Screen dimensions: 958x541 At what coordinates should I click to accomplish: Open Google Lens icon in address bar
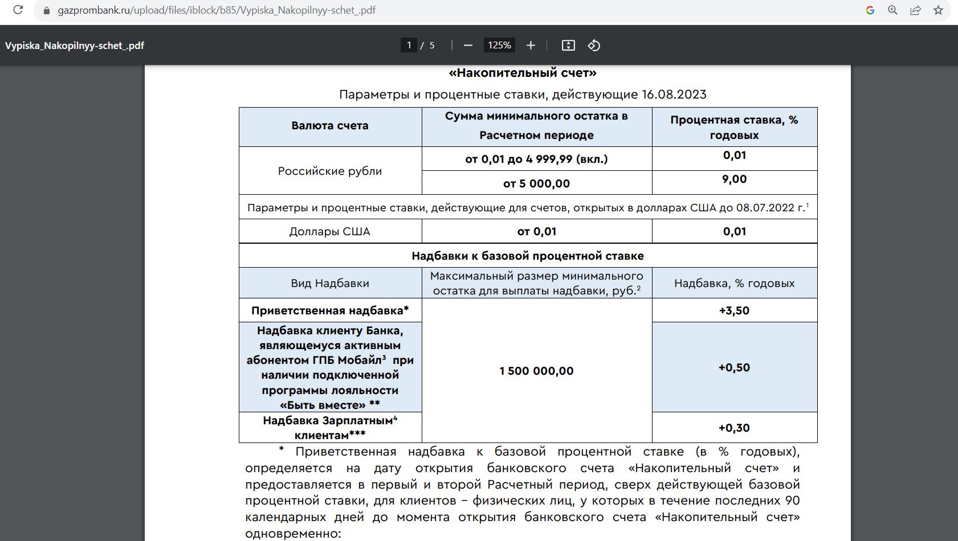click(870, 10)
